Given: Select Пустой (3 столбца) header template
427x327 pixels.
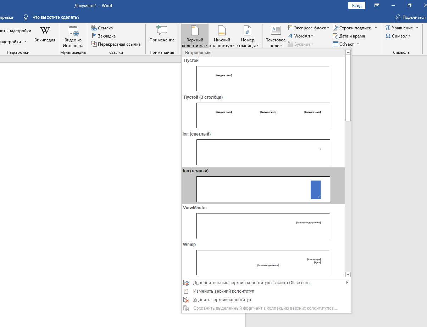Looking at the screenshot, I should (263, 112).
